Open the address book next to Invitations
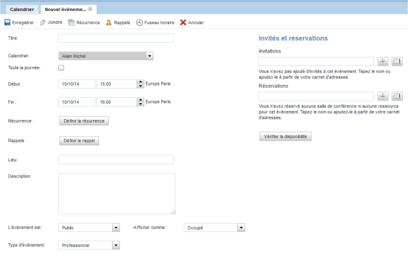Image resolution: width=408 pixels, height=256 pixels. 397,62
